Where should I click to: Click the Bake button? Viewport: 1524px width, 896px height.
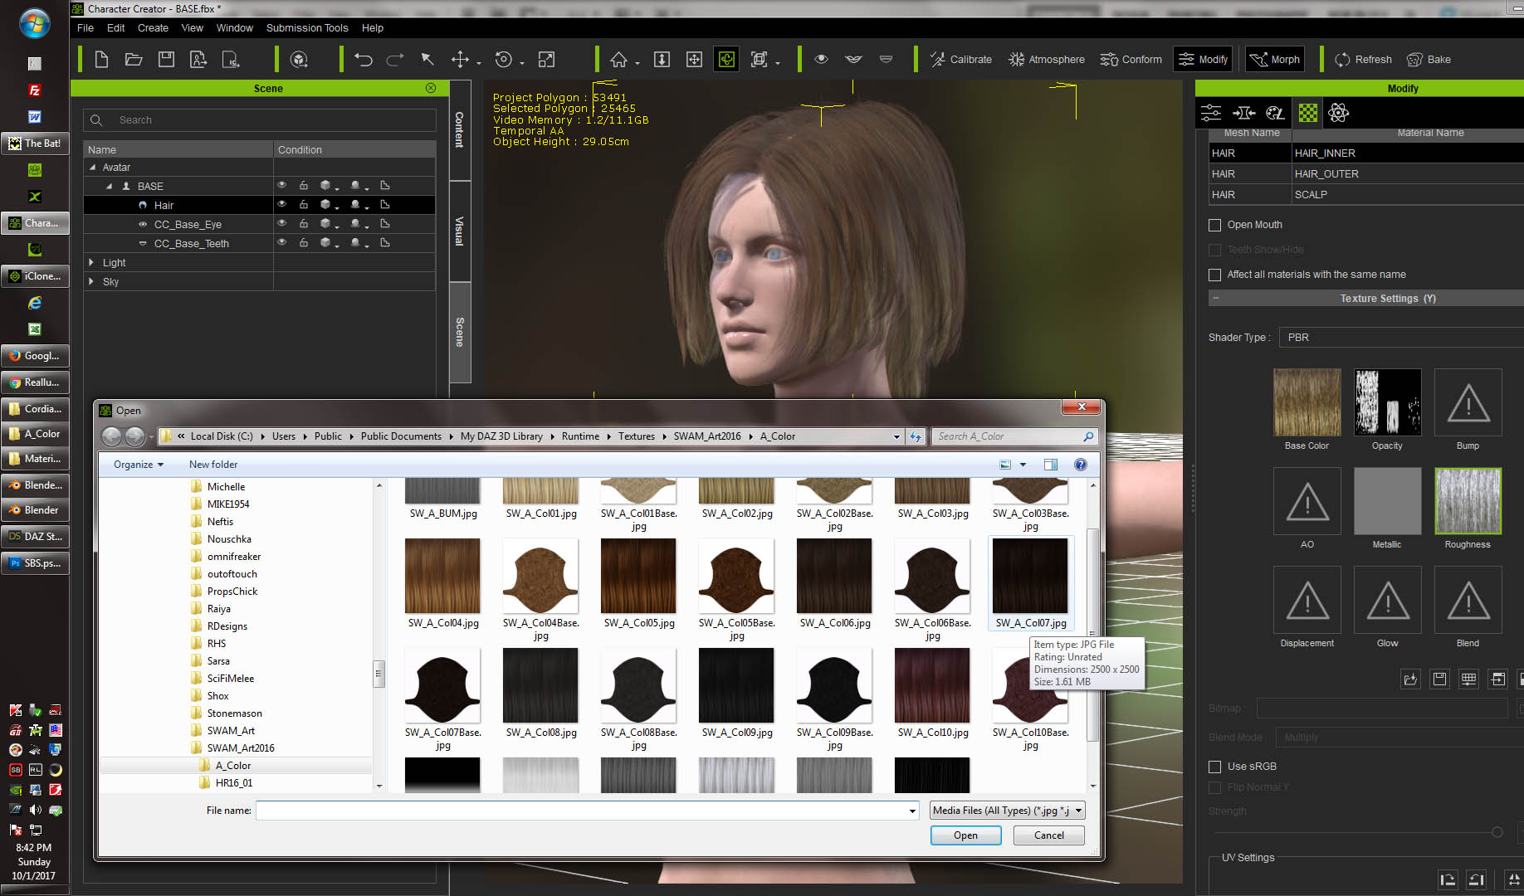click(1429, 60)
